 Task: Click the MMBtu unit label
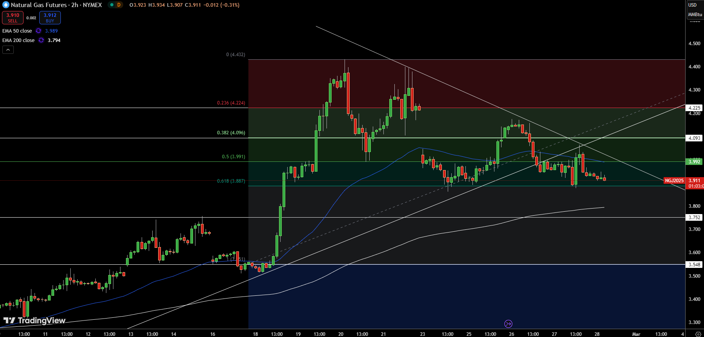coord(695,14)
